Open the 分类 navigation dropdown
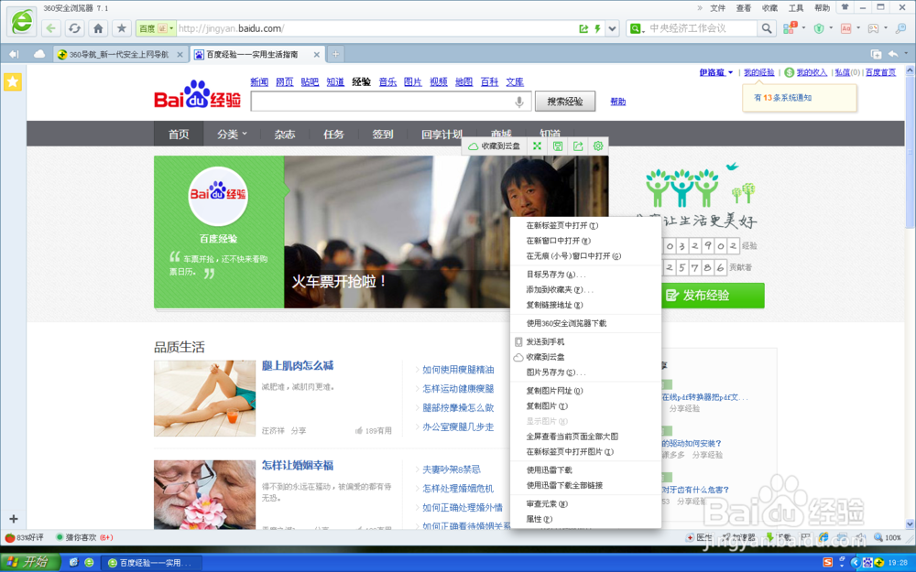916x572 pixels. 232,135
